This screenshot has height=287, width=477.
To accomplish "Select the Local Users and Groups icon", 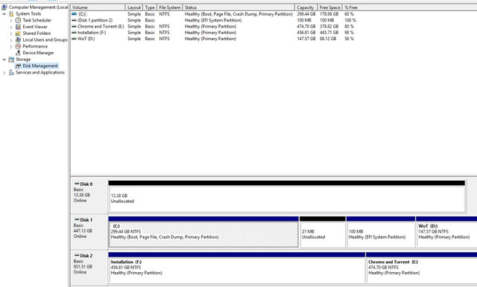I will tap(18, 39).
